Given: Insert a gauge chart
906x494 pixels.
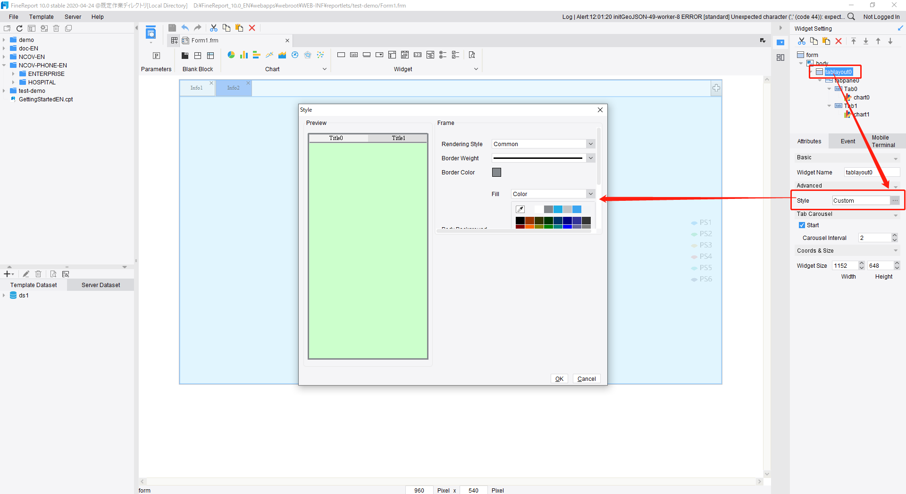Looking at the screenshot, I should tap(294, 55).
